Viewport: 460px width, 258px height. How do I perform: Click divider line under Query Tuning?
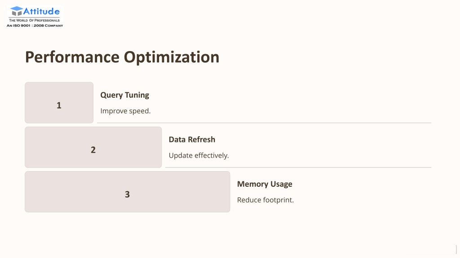point(264,123)
